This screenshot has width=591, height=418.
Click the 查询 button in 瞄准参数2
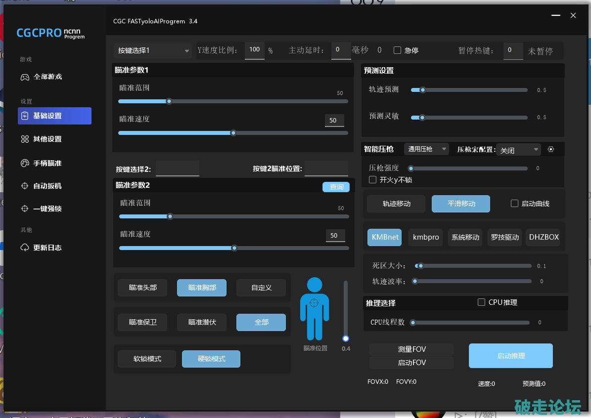coord(336,187)
